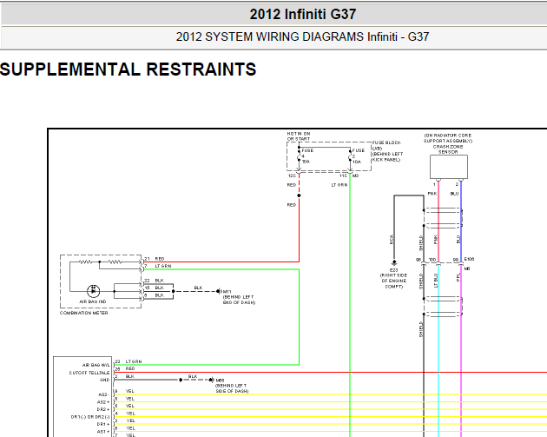Click the 'FUSE BLOCK (J/B)' label
The width and height of the screenshot is (547, 437).
pyautogui.click(x=386, y=145)
